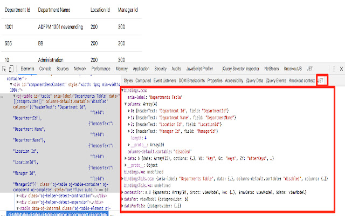The image size is (345, 216).
Task: Open the Audits tab
Action: coord(176,69)
